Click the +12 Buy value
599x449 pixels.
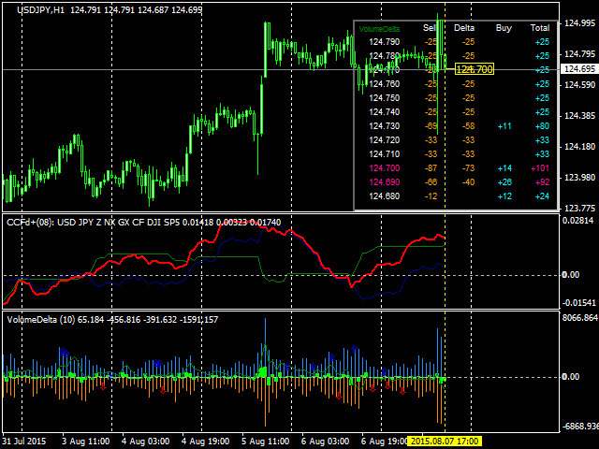[504, 196]
